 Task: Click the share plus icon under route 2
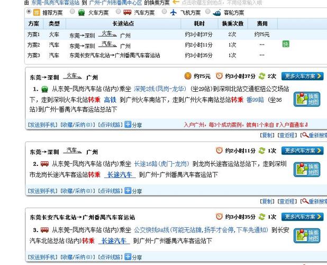click(128, 190)
